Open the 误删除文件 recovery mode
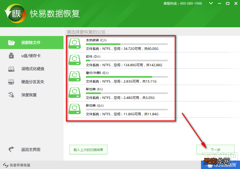 point(32,43)
